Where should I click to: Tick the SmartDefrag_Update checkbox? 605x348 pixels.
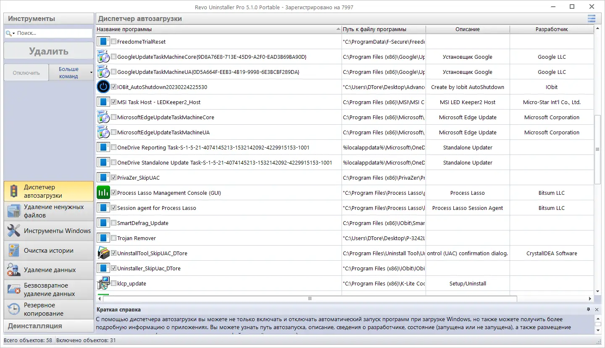pyautogui.click(x=113, y=223)
